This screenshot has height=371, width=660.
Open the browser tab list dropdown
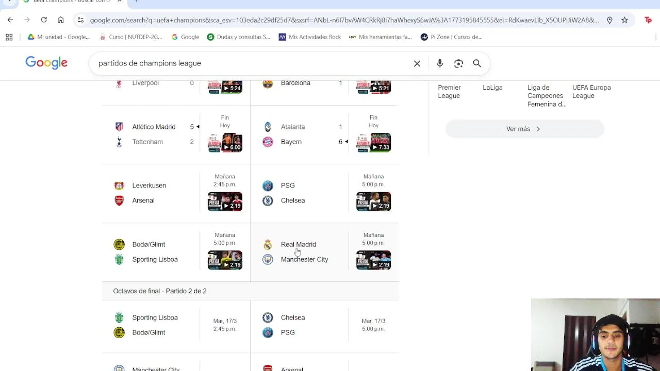tap(9, 2)
